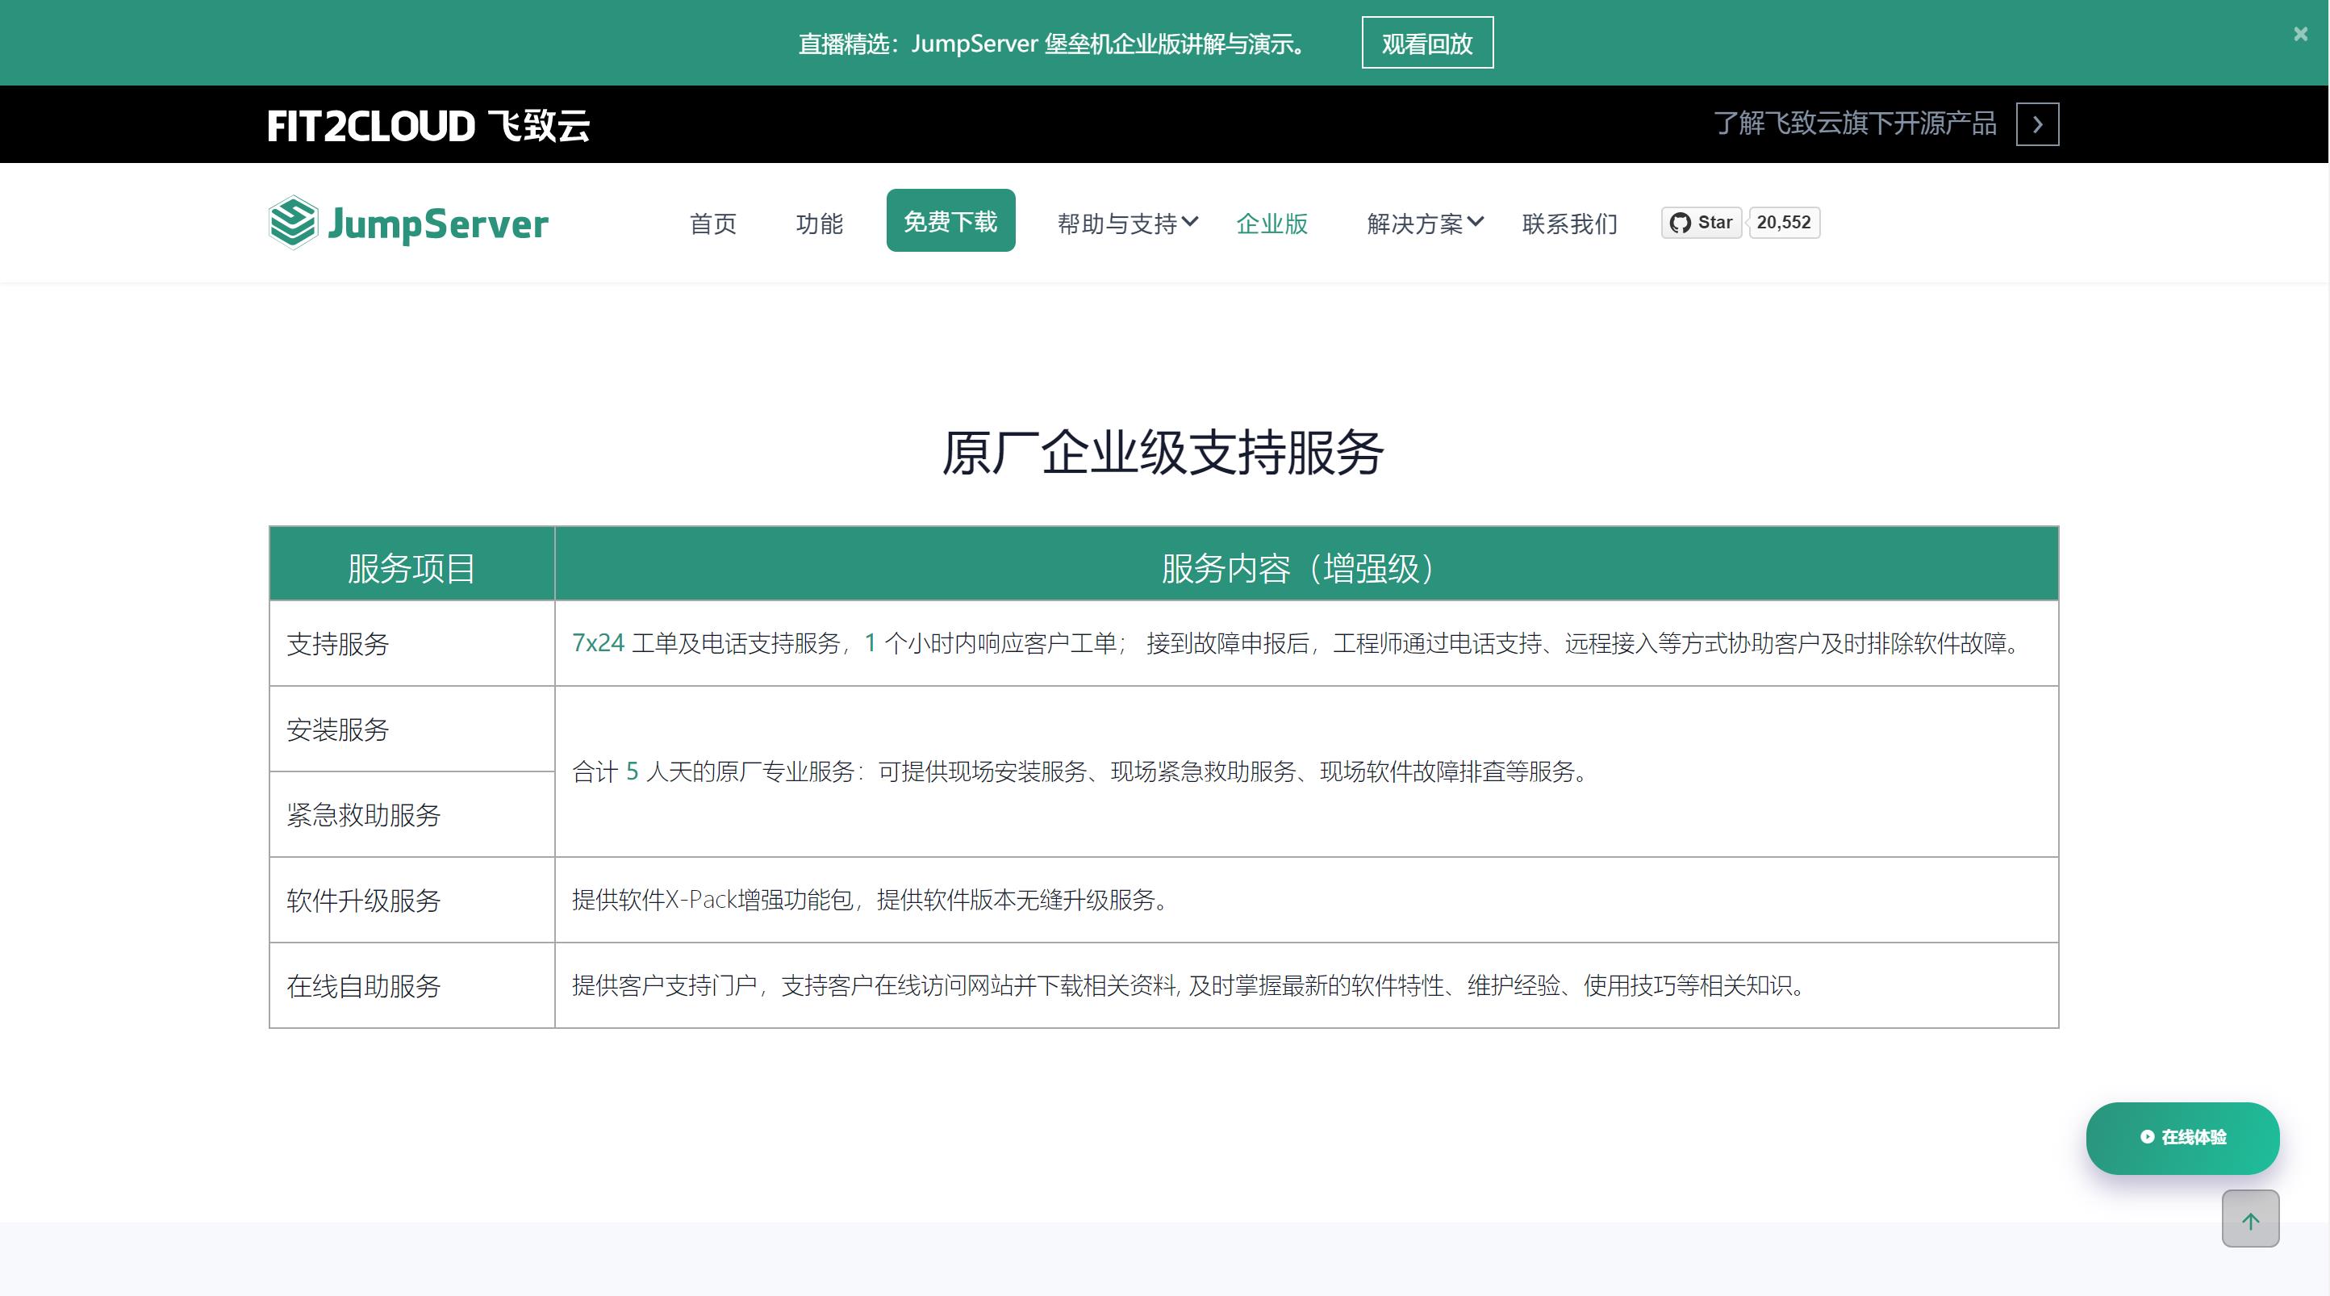This screenshot has width=2330, height=1296.
Task: Click the 提供软件X-Pack增强功能包 description
Action: click(872, 901)
